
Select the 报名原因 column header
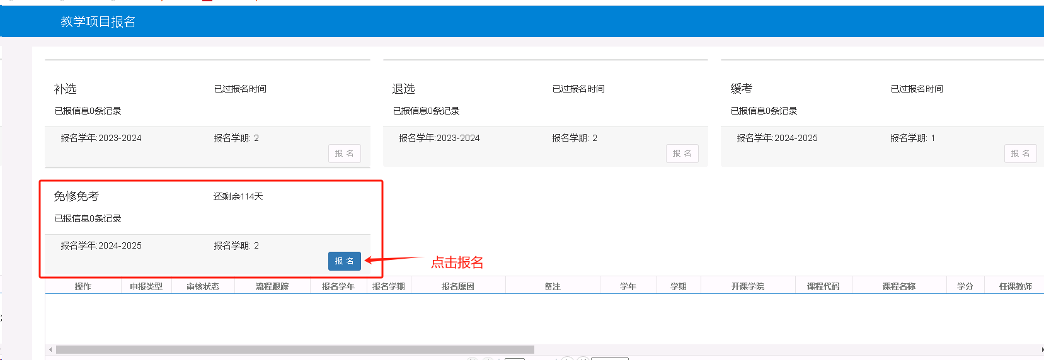(458, 286)
